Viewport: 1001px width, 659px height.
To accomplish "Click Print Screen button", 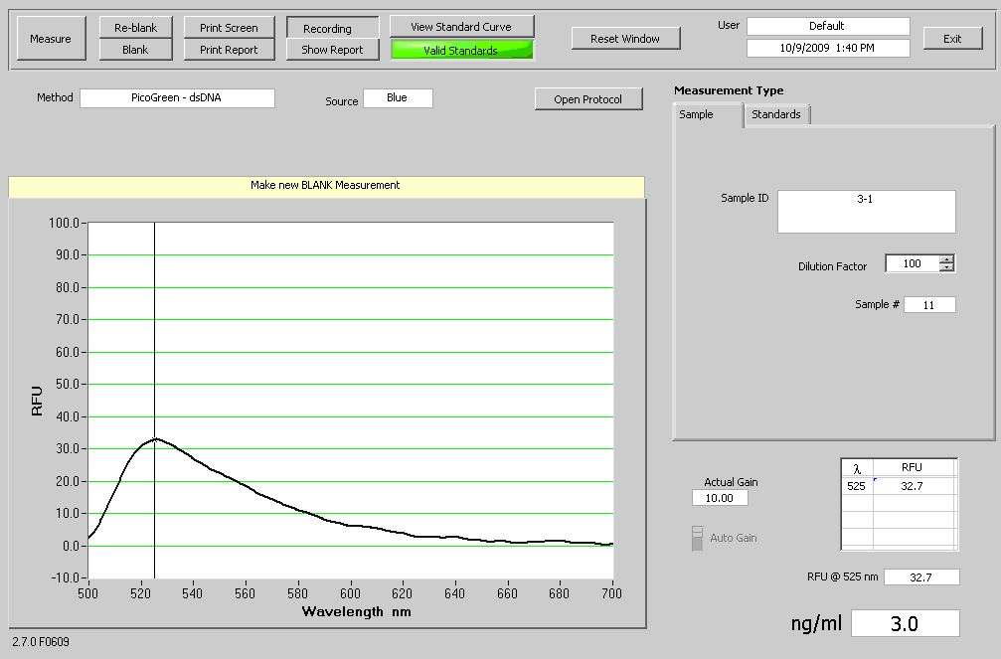I will click(229, 28).
